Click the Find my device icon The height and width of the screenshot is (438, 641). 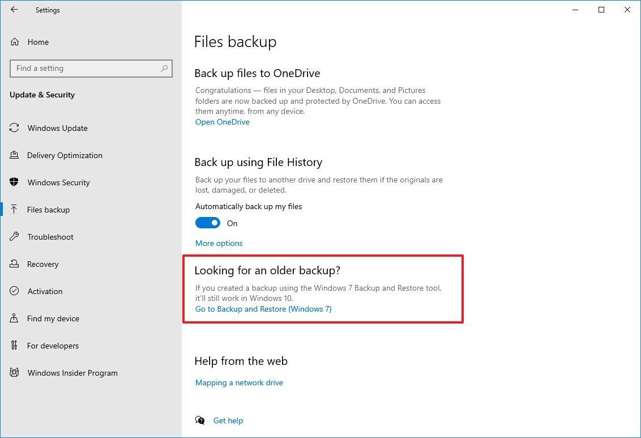[x=15, y=318]
